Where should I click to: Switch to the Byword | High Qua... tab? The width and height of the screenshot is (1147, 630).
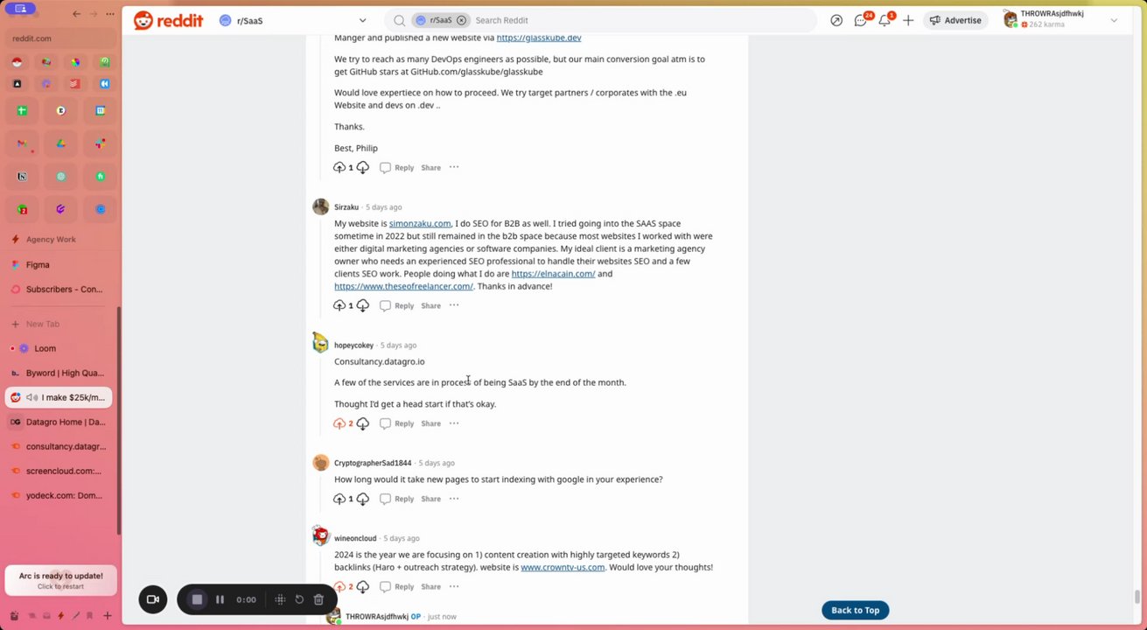(x=60, y=373)
